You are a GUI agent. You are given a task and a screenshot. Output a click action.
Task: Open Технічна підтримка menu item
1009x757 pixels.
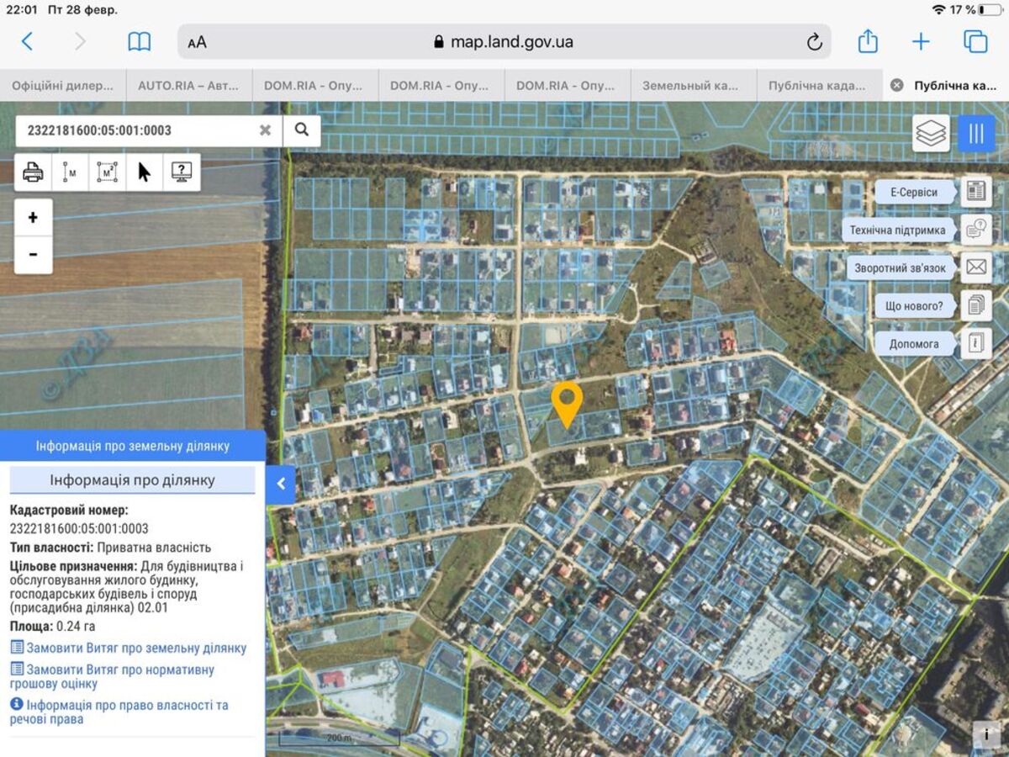coord(897,230)
